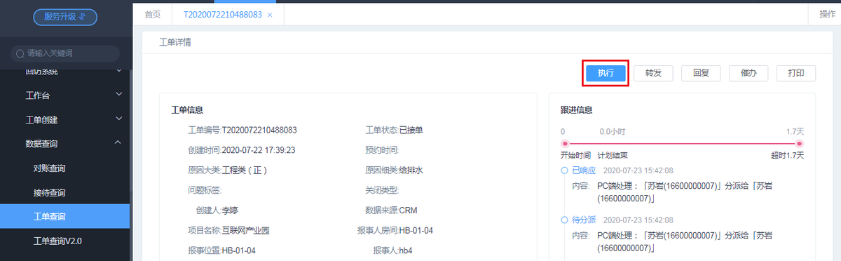The height and width of the screenshot is (261, 841).
Task: Click the 原因细类 value 给排水
Action: coord(412,170)
